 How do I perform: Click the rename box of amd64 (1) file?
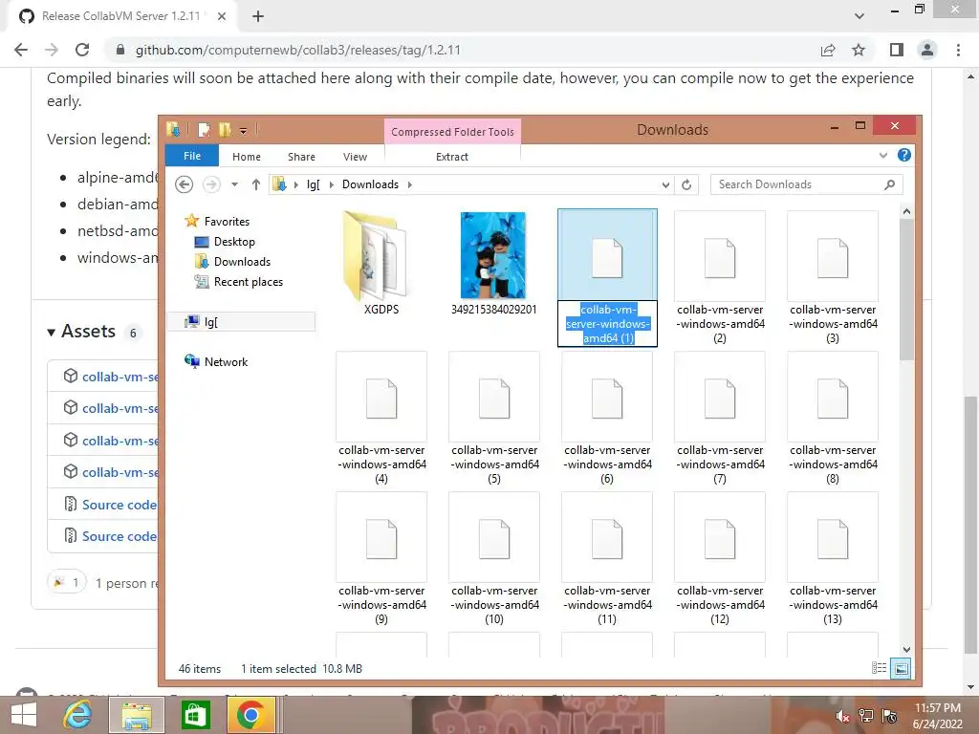click(607, 323)
